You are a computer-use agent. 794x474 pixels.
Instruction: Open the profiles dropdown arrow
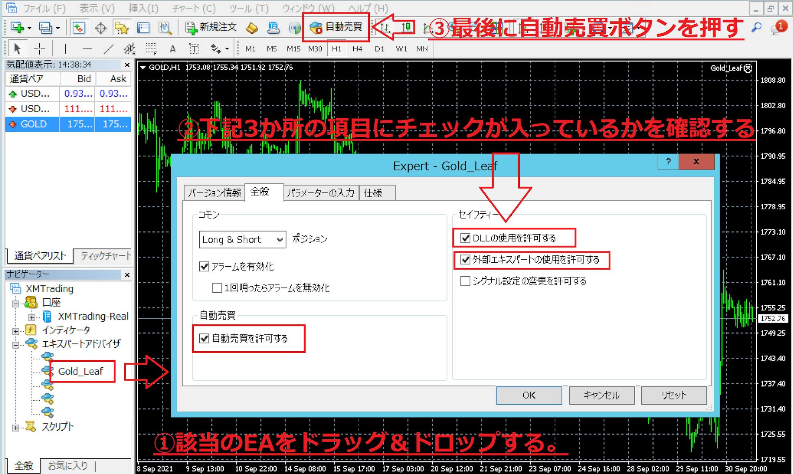pos(58,28)
